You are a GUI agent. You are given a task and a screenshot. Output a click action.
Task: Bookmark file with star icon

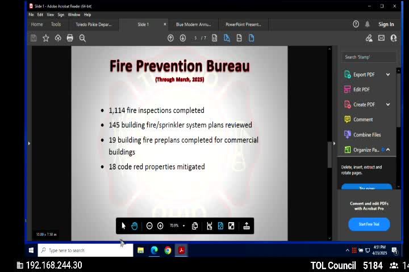(x=46, y=38)
